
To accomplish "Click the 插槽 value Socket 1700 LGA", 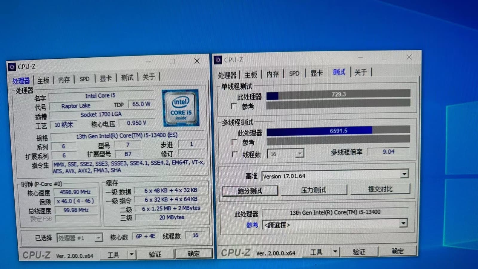I will click(101, 114).
